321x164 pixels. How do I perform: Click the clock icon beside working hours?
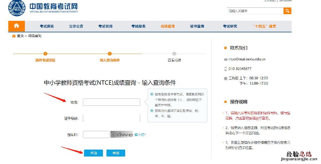click(226, 78)
